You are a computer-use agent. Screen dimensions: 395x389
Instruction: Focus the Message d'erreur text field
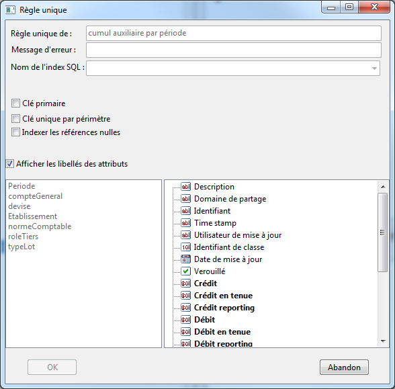234,50
